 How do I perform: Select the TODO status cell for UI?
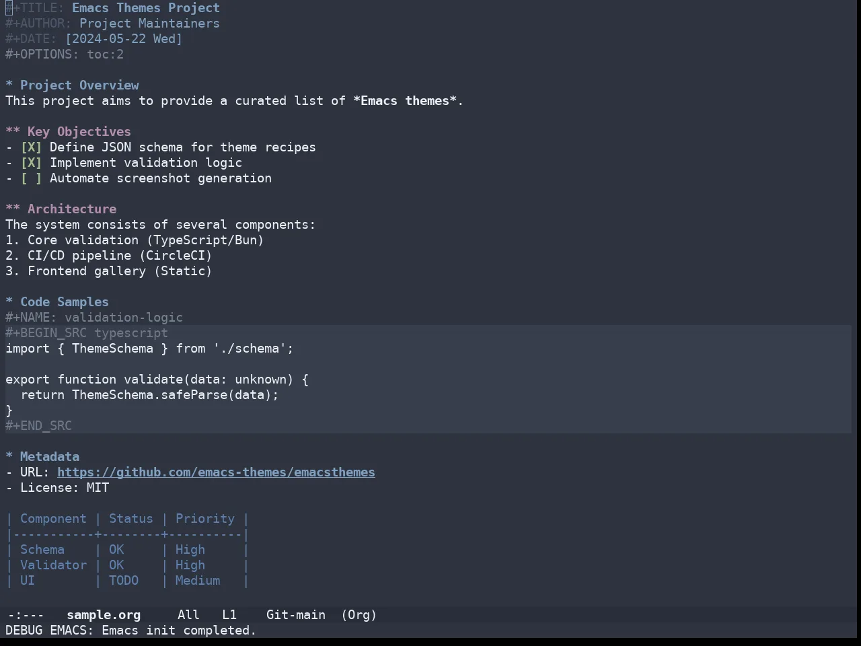tap(124, 581)
